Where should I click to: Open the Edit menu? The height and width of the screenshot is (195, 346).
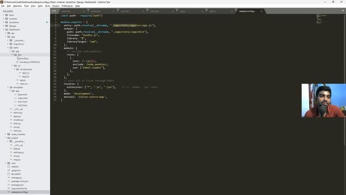9,6
